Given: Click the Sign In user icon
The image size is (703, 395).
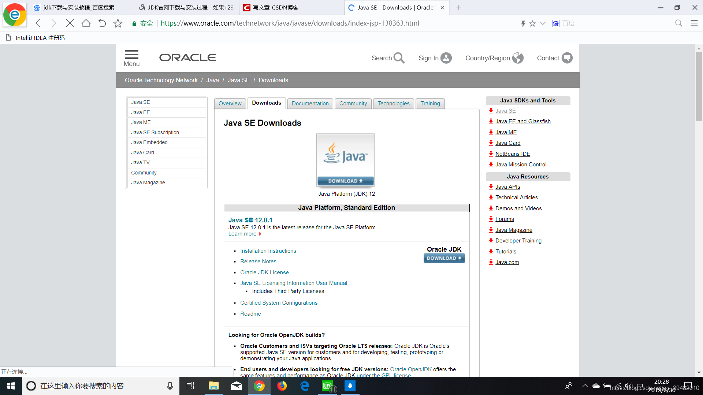Looking at the screenshot, I should coord(446,58).
